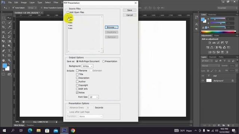This screenshot has height=134, width=239.
Task: Add a Levels adjustment
Action: [214, 43]
